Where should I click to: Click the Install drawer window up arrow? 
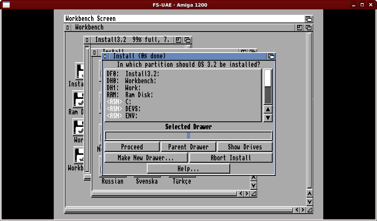(x=254, y=178)
